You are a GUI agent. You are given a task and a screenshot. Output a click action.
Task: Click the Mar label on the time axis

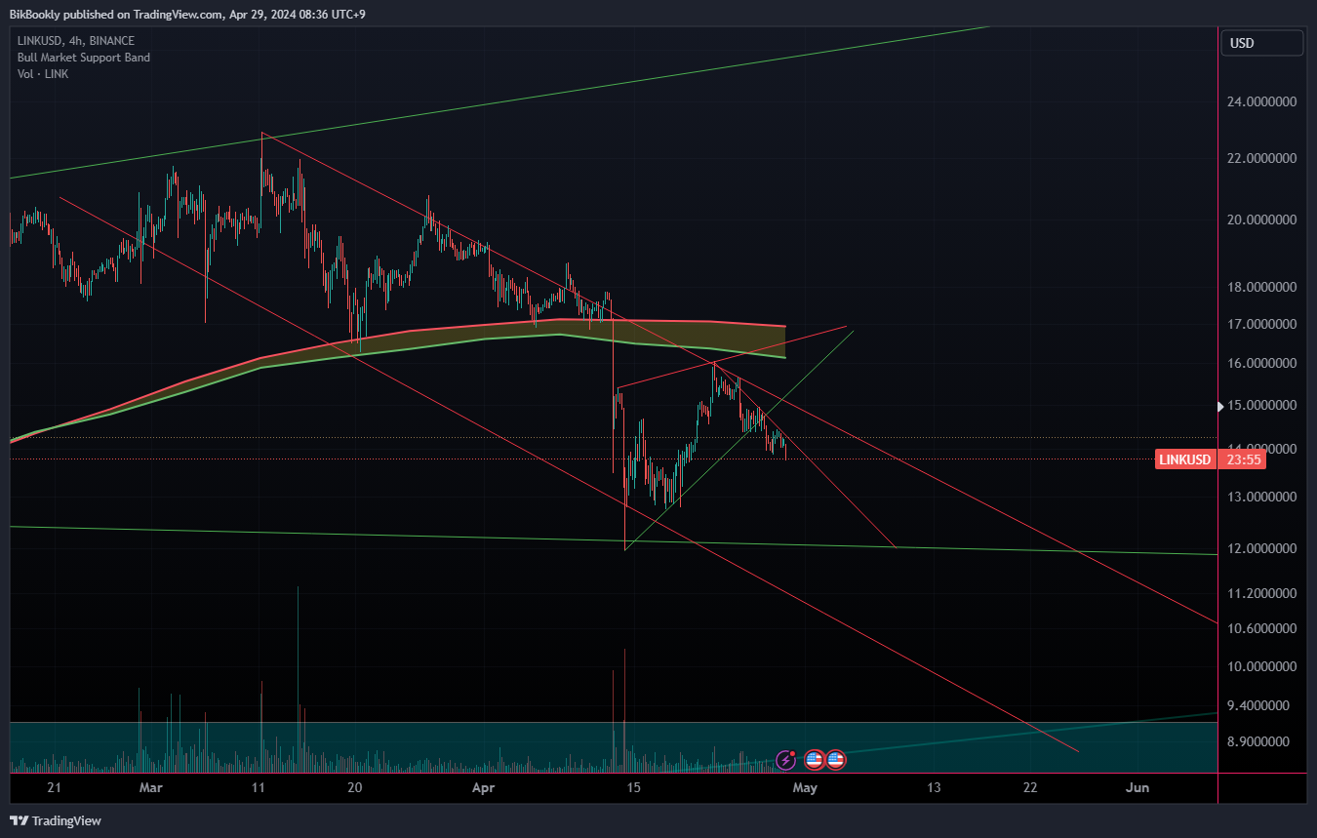(151, 787)
